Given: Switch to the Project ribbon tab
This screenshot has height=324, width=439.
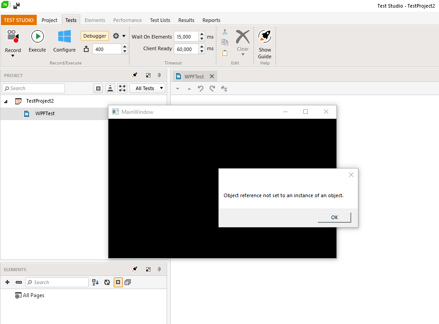Looking at the screenshot, I should click(49, 20).
